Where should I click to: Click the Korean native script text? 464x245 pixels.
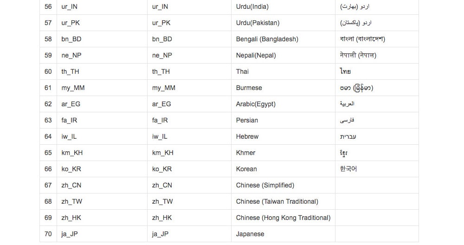pos(348,169)
